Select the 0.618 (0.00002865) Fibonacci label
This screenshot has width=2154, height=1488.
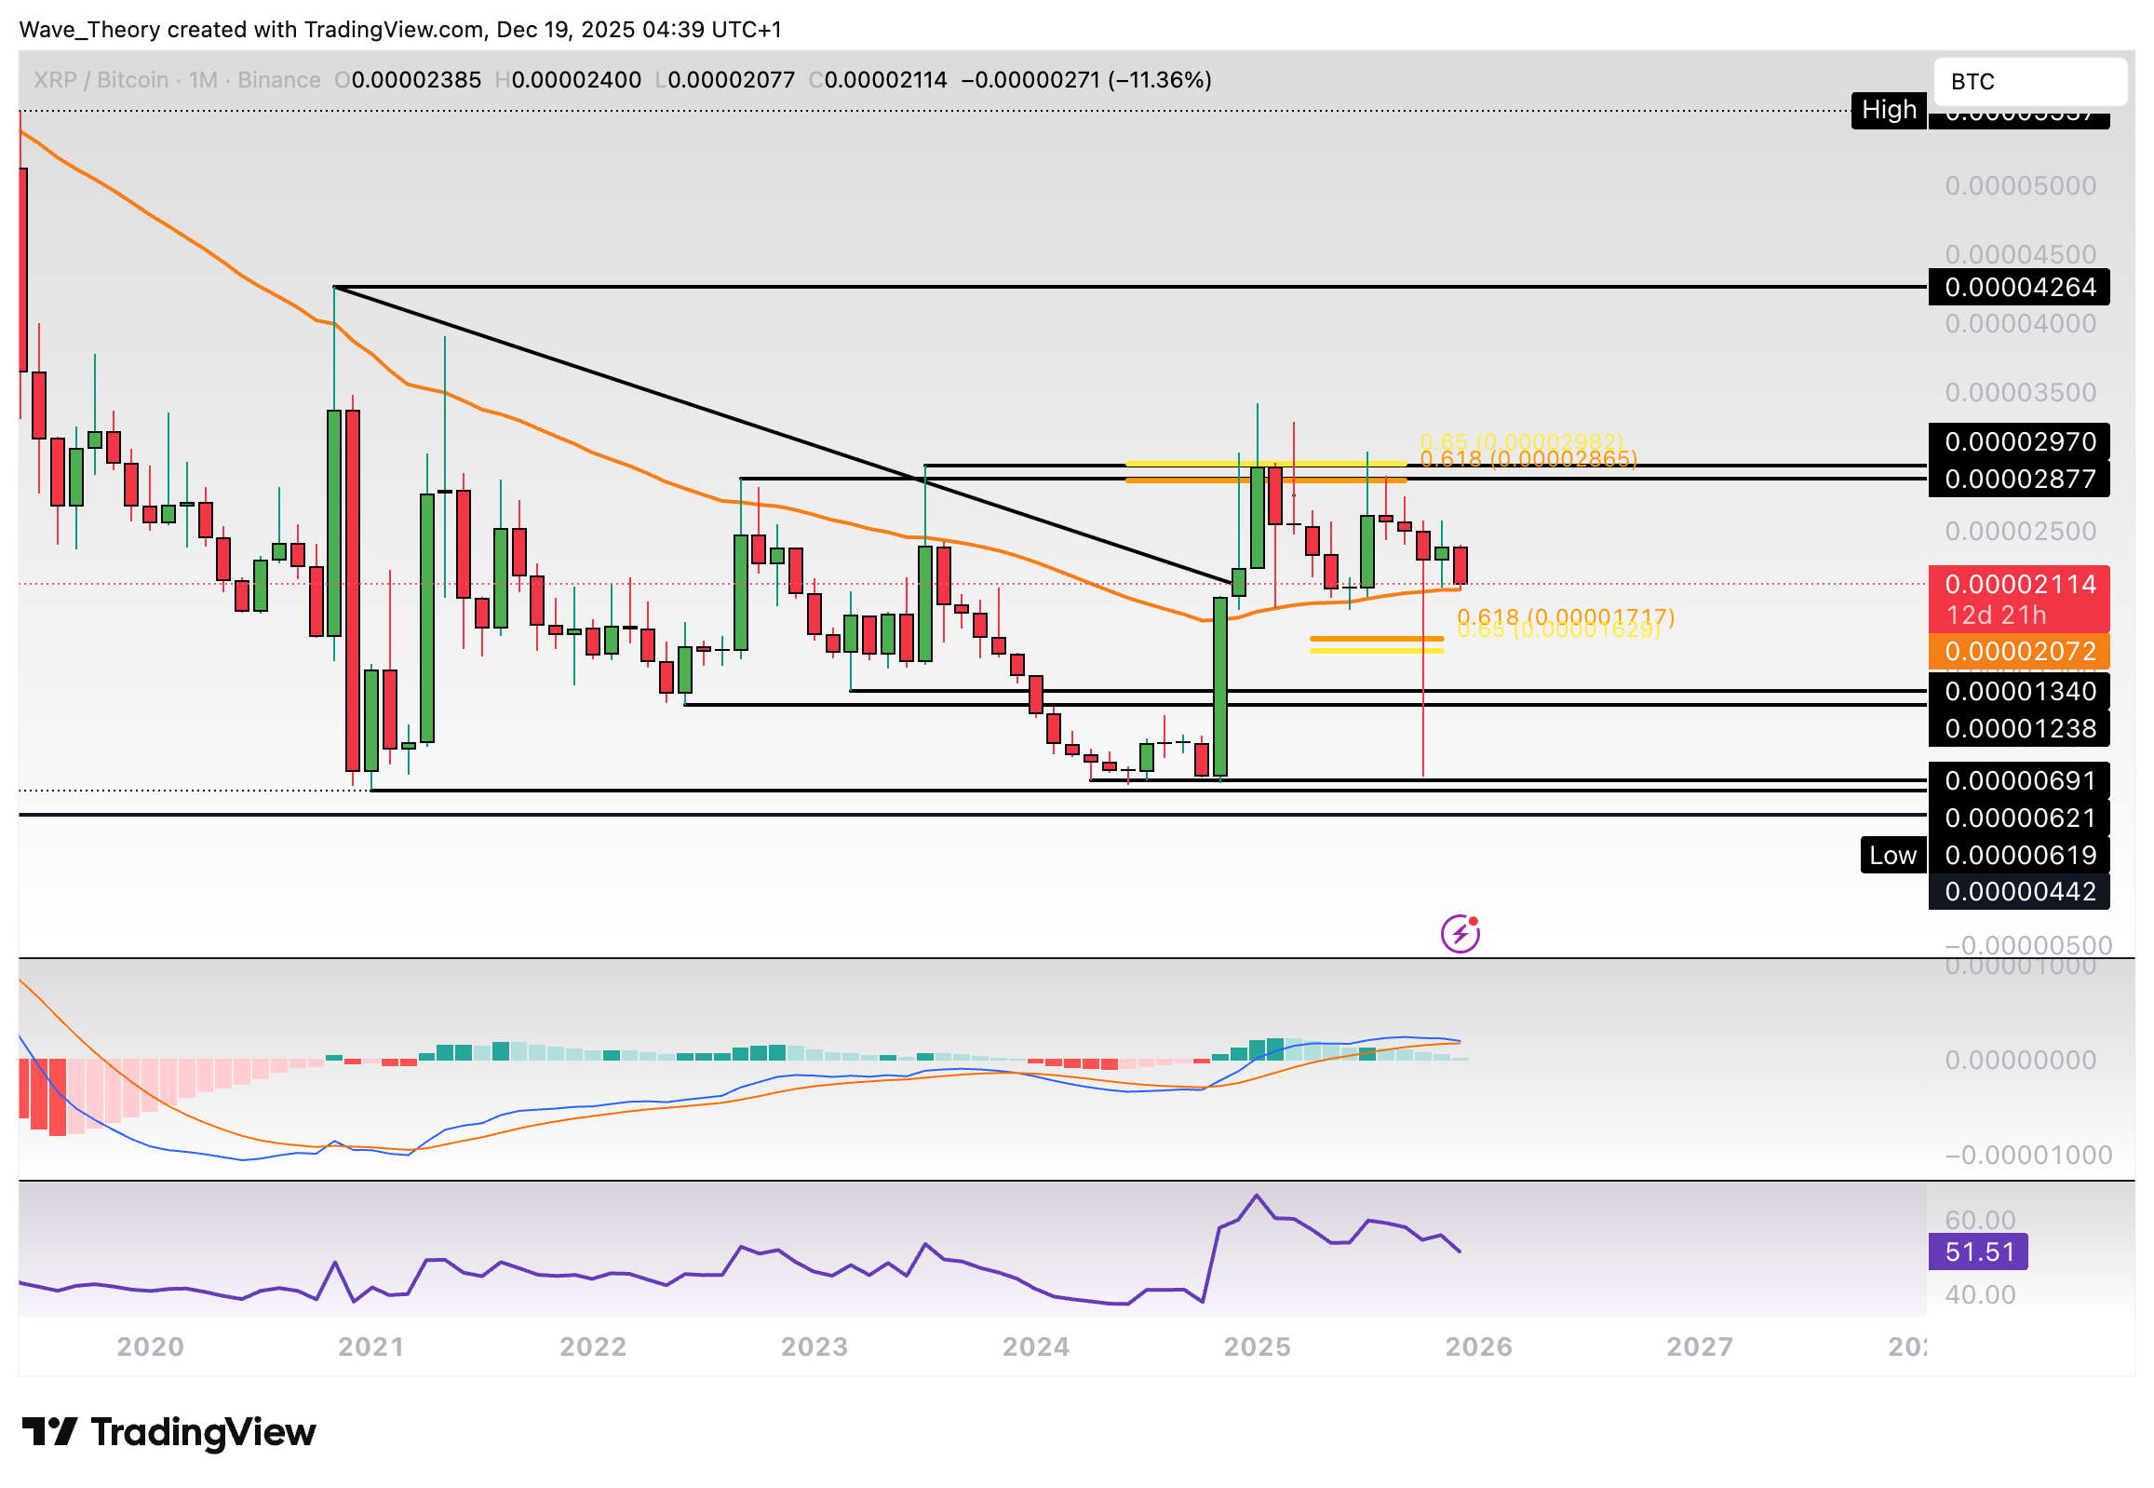click(x=1528, y=459)
